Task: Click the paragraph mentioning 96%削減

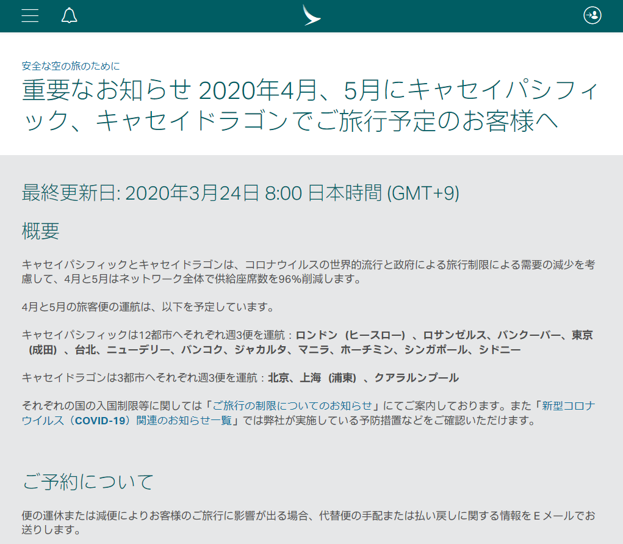Action: coord(308,272)
